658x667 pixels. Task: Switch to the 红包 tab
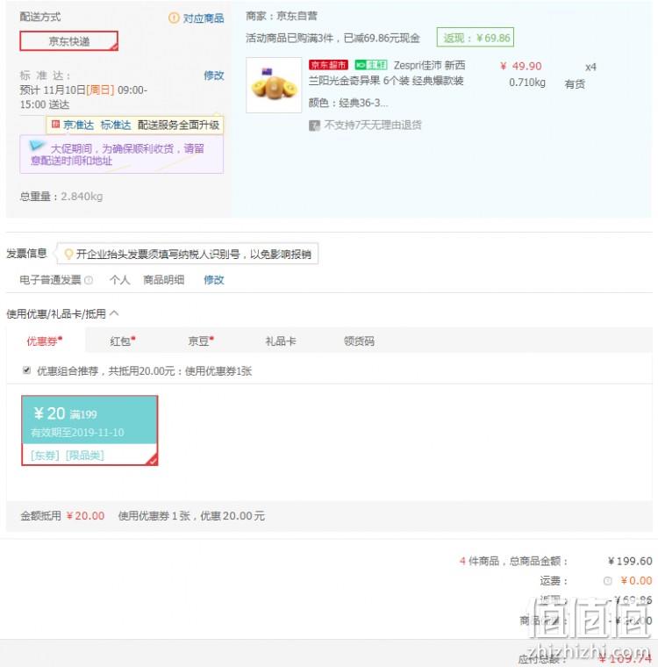pos(123,341)
